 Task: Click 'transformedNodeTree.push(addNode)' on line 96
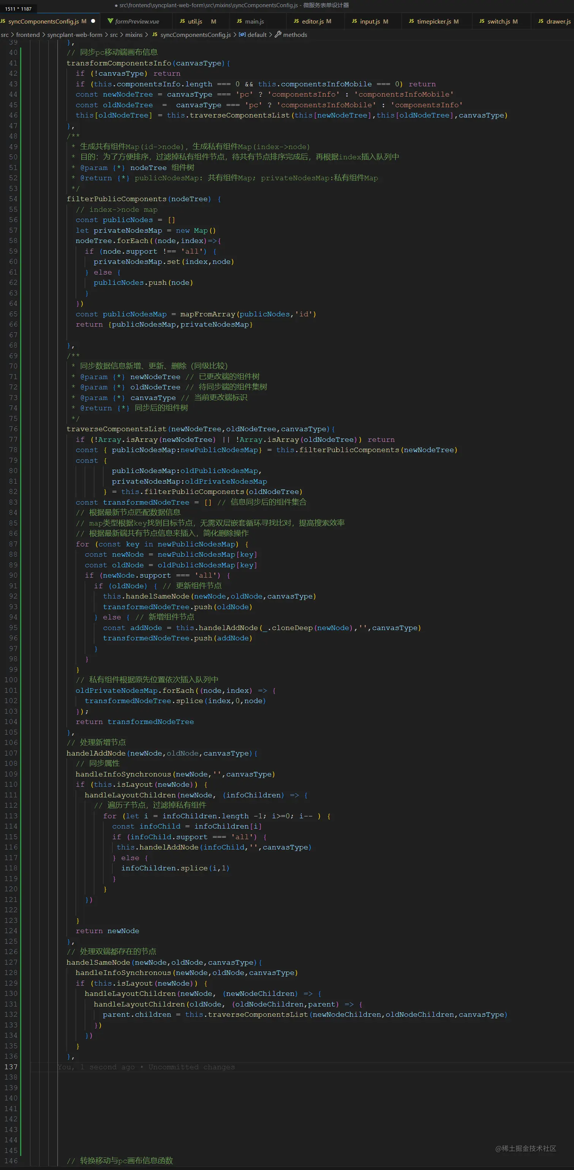pos(177,638)
